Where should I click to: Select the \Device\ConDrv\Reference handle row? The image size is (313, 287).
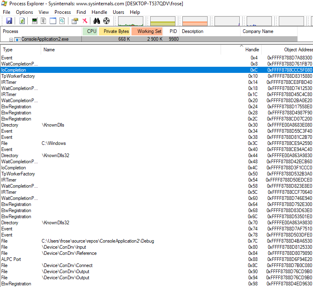[x=156, y=253]
